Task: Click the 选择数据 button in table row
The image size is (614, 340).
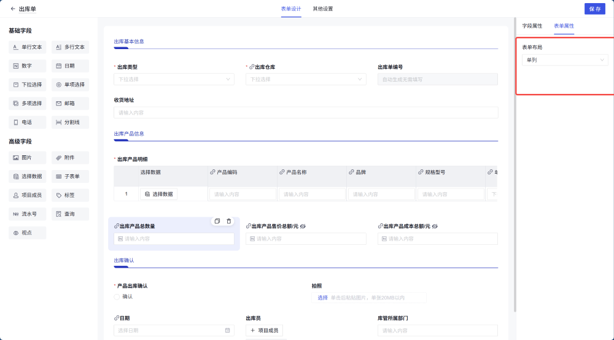Action: click(x=158, y=194)
